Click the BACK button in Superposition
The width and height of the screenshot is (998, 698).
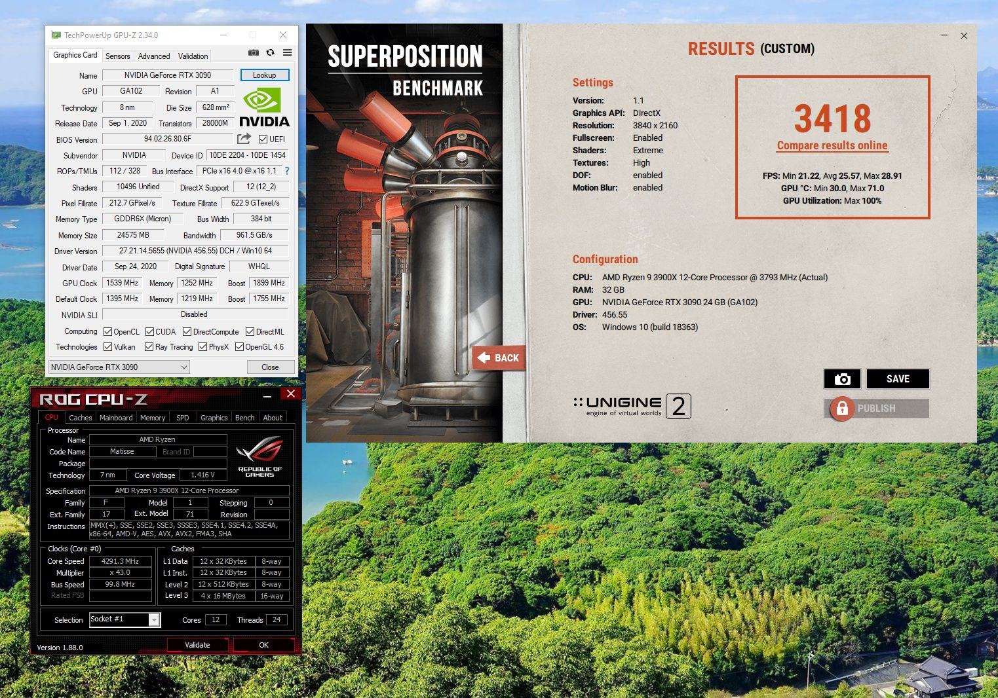coord(499,358)
